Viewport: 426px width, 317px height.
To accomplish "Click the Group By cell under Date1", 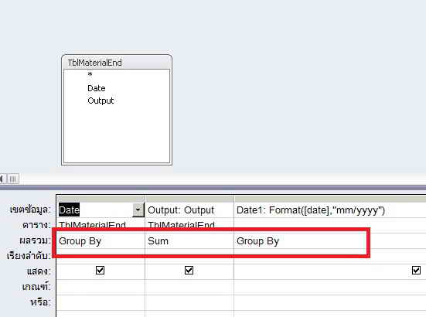I will pos(300,241).
